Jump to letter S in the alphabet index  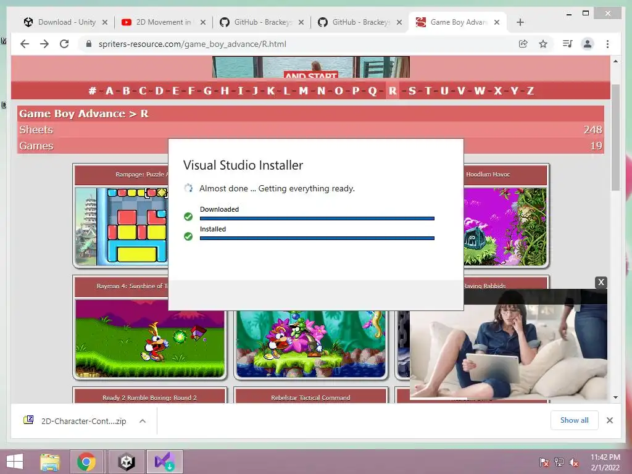coord(412,91)
